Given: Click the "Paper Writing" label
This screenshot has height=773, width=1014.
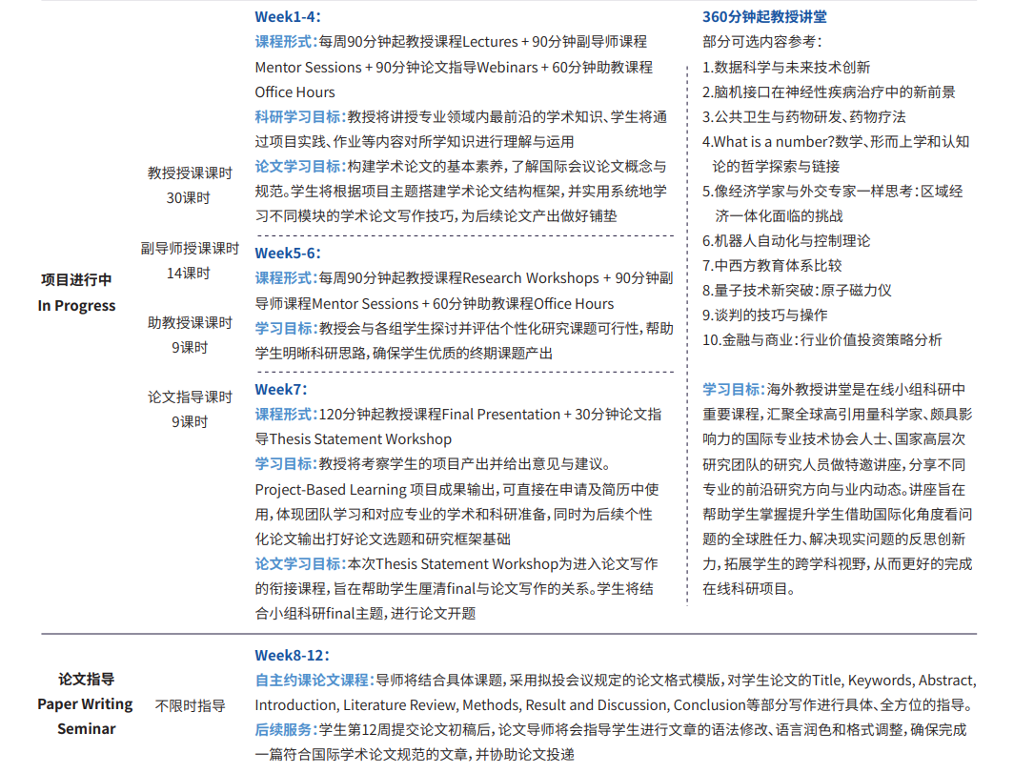Looking at the screenshot, I should 85,703.
